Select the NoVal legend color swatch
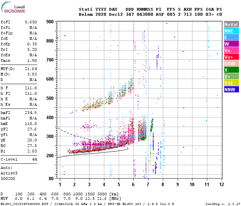This screenshot has width=241, height=206. (x=231, y=24)
